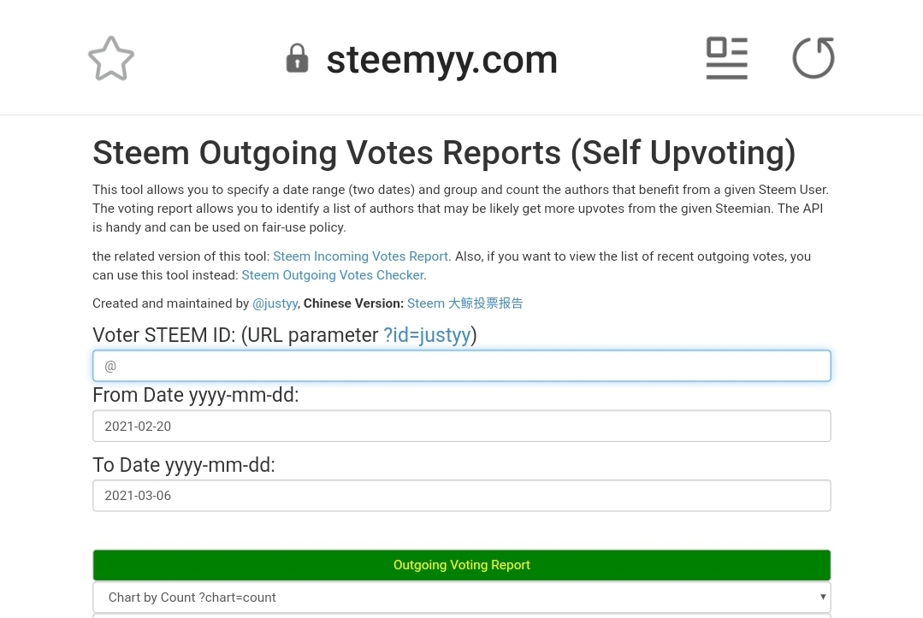Image resolution: width=923 pixels, height=618 pixels.
Task: Visit the @justyy profile link
Action: click(275, 303)
